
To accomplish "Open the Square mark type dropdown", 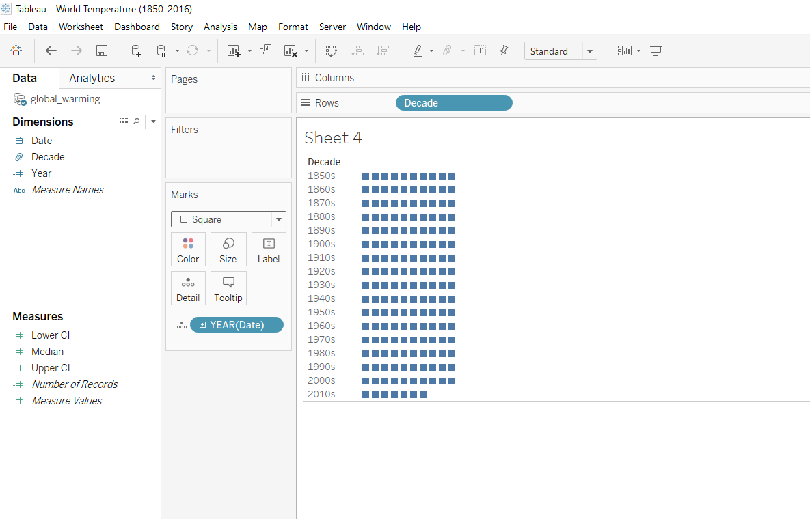I will coord(278,219).
